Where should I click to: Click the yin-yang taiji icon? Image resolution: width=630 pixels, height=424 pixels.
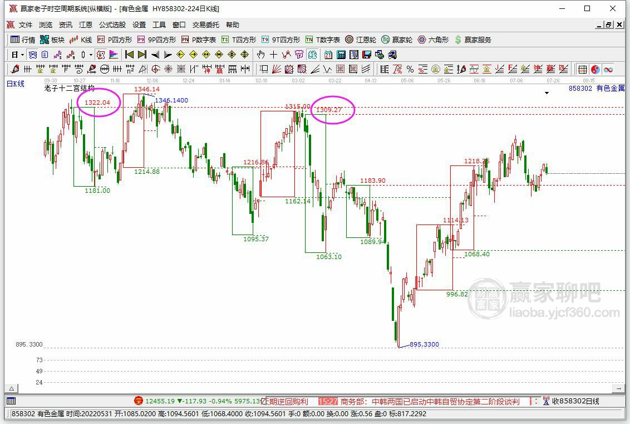[595, 69]
